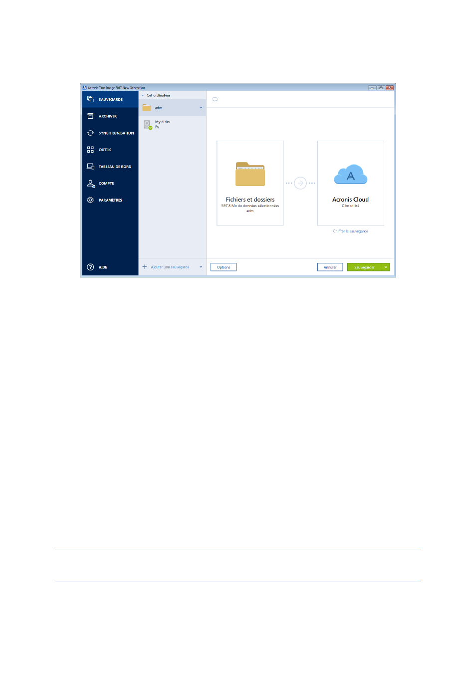Collapse the Cet ordinateur group
The width and height of the screenshot is (476, 673).
pos(143,95)
